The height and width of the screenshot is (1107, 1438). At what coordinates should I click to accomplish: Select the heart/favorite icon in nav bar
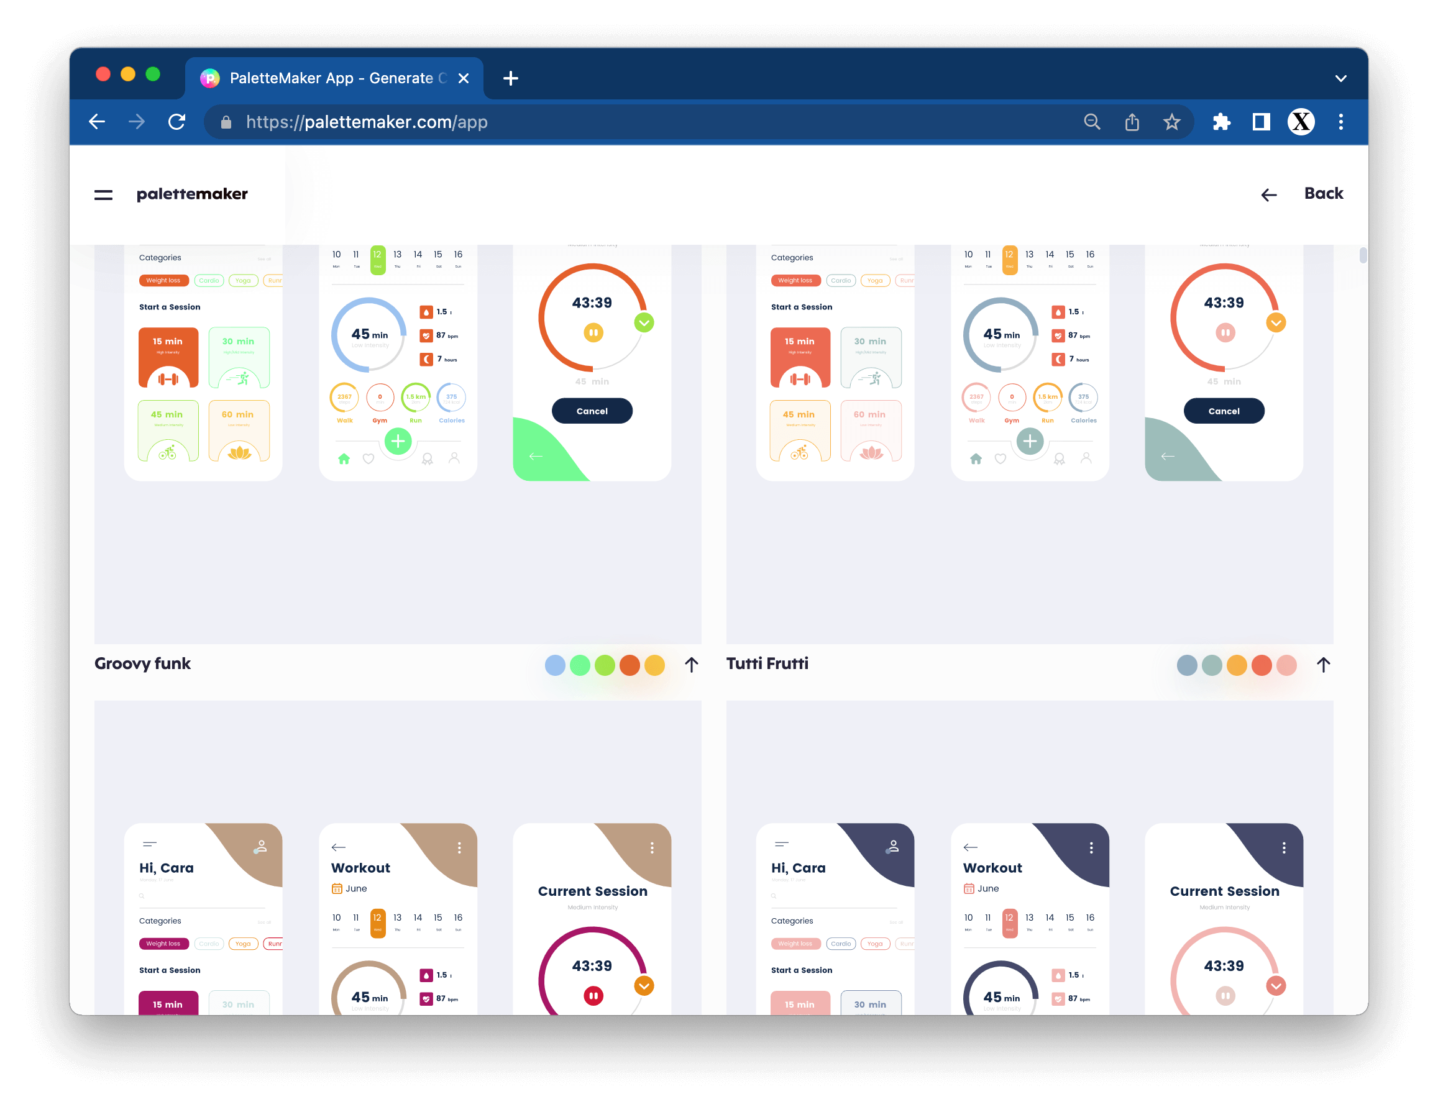point(369,459)
